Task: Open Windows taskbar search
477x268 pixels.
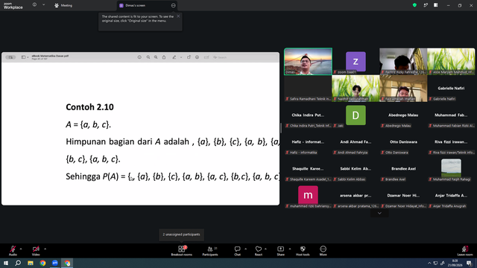Action: pyautogui.click(x=18, y=263)
